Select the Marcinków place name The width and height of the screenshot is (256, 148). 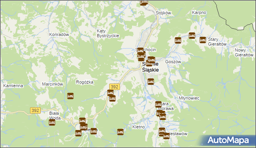click(52, 84)
